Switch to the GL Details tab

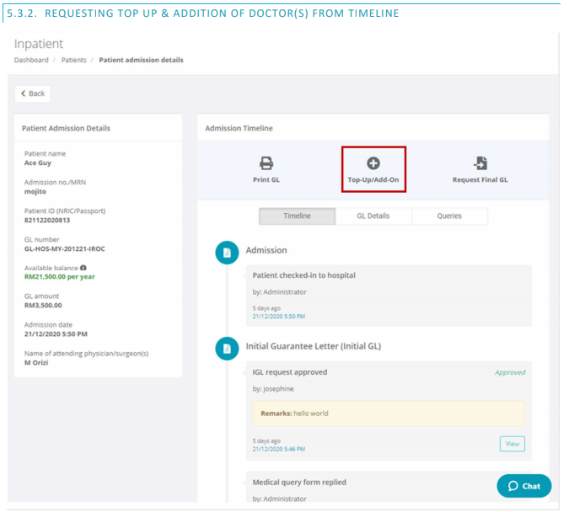pos(373,216)
